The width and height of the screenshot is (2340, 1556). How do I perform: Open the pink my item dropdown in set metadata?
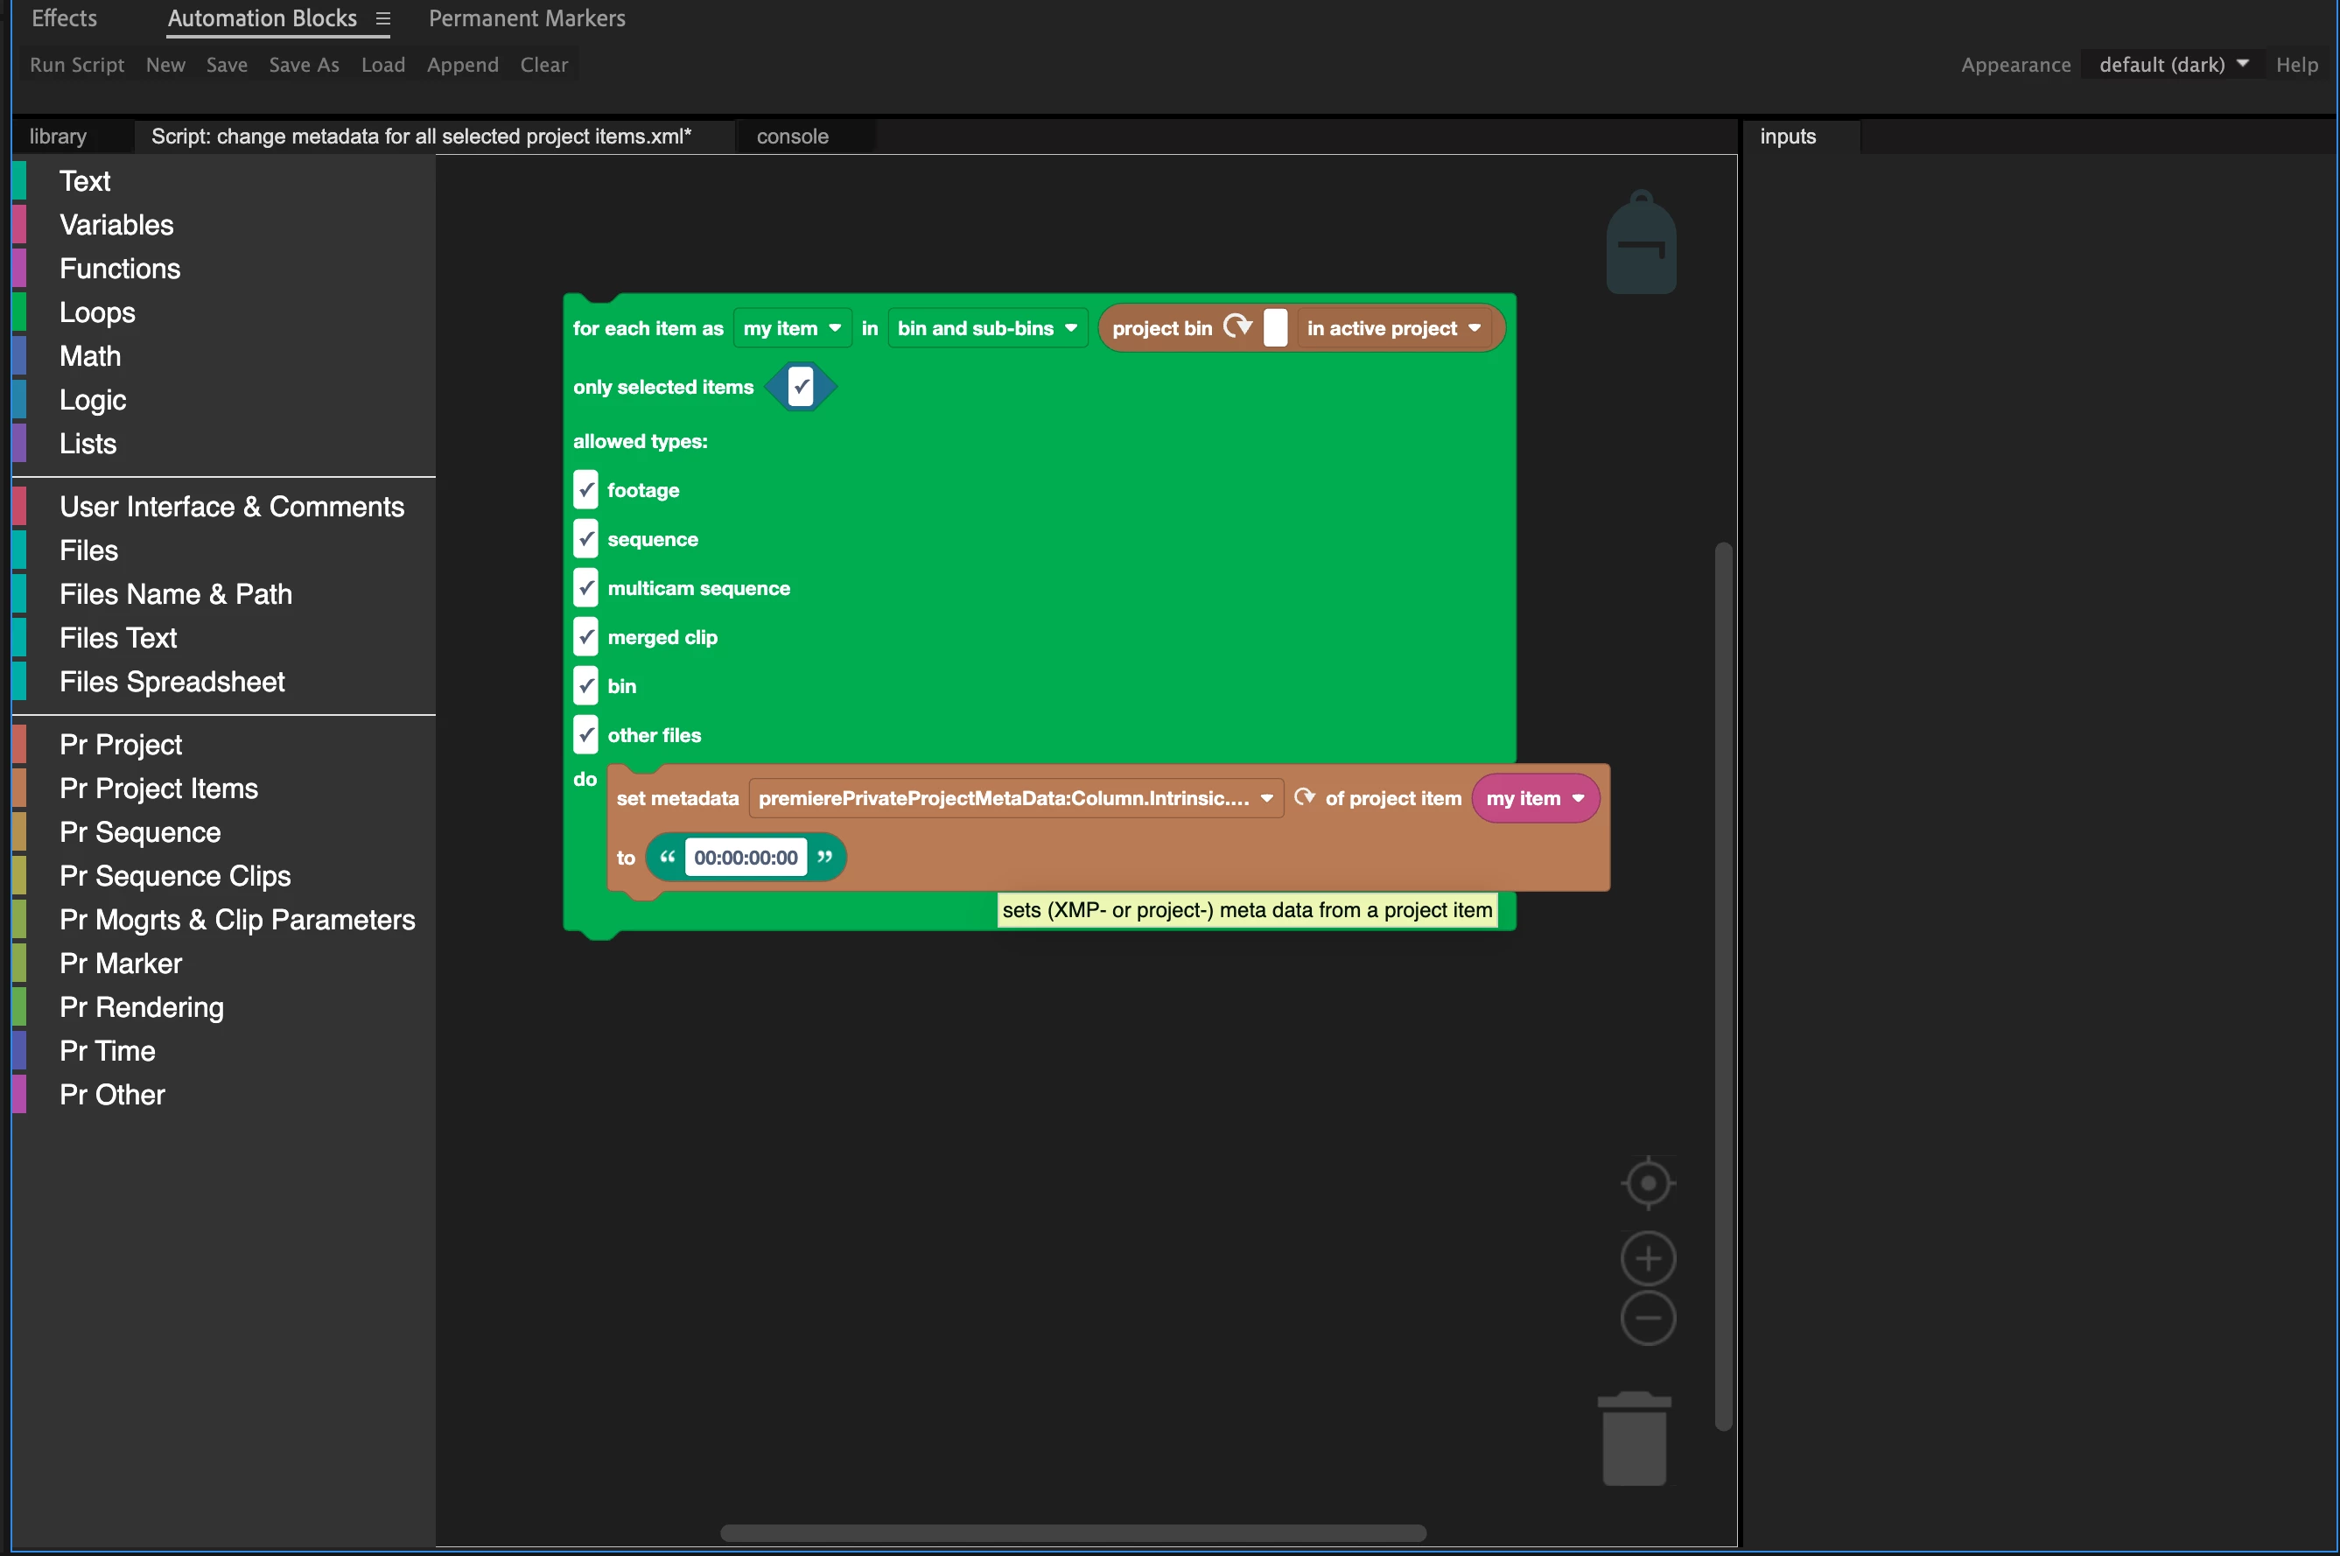click(x=1535, y=798)
